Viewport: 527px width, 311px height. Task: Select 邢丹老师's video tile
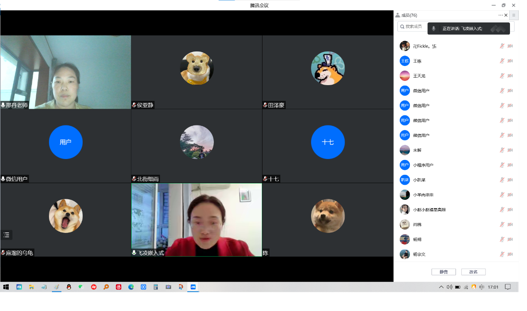(66, 72)
